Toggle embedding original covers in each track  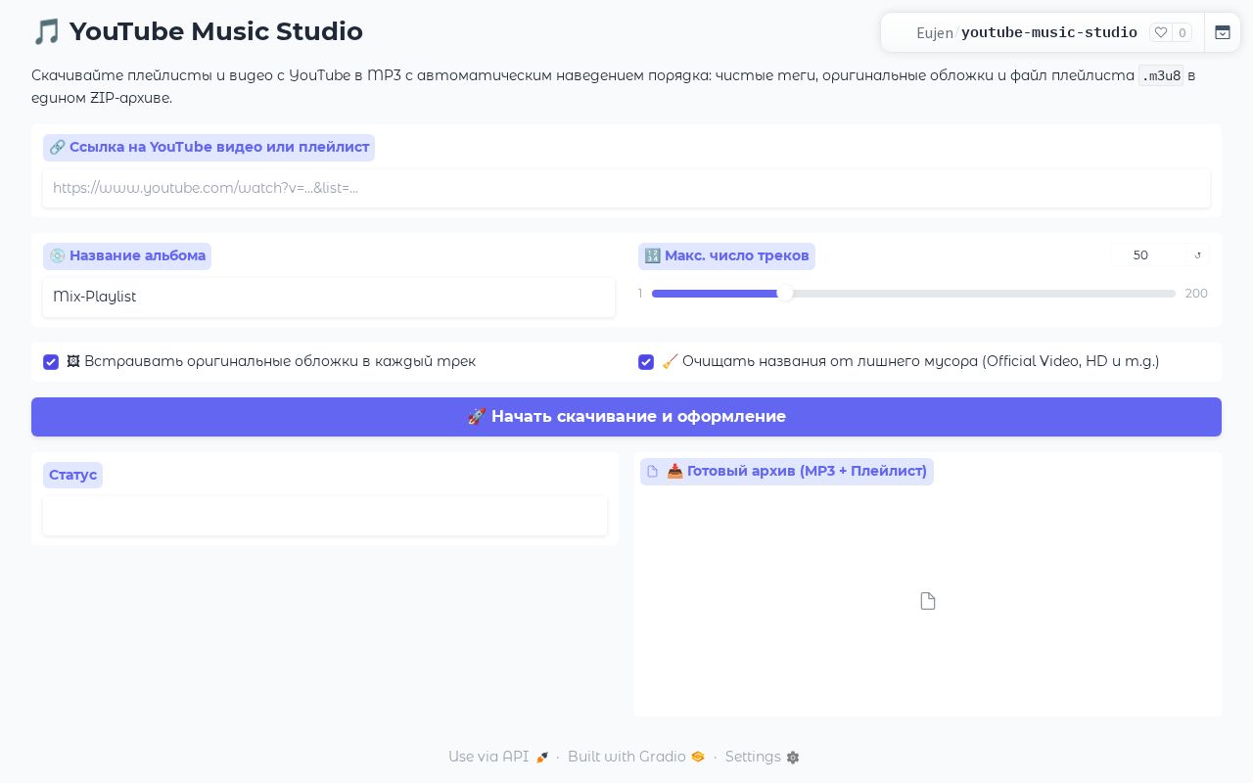pos(51,362)
